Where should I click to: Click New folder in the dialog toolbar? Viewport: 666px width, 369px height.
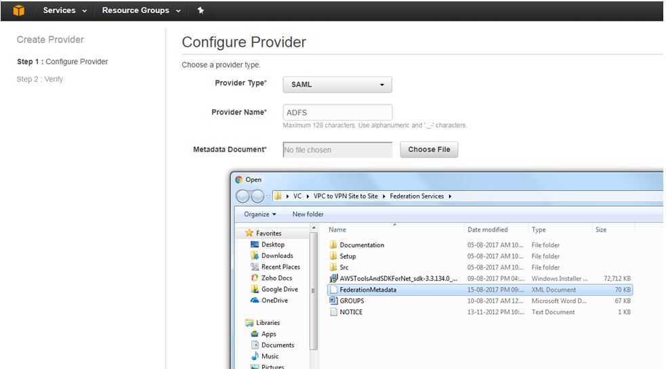click(x=308, y=215)
